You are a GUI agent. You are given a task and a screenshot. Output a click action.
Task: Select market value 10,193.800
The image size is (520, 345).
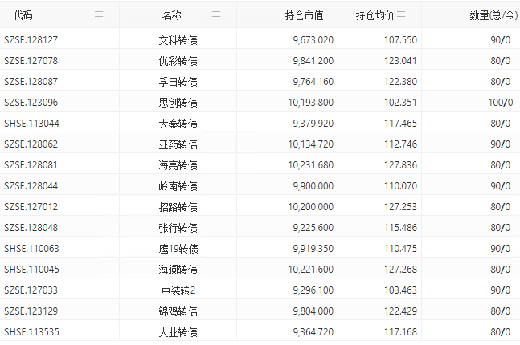[x=311, y=103]
